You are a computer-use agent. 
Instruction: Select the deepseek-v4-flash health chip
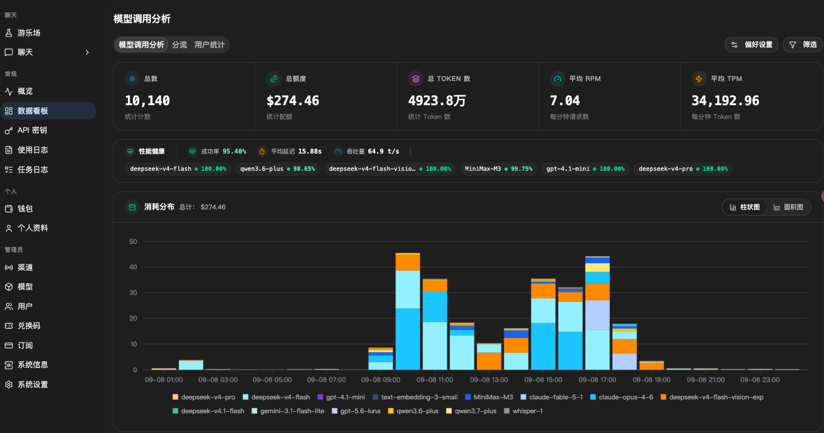pyautogui.click(x=178, y=169)
